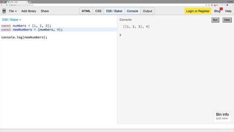Toggle the HTML panel
This screenshot has width=234, height=132.
tap(86, 11)
